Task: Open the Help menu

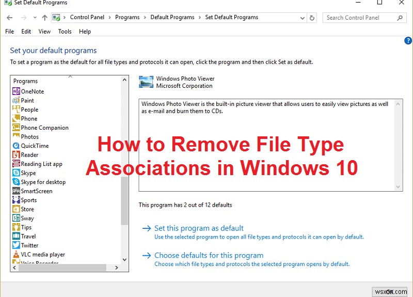Action: (85, 32)
